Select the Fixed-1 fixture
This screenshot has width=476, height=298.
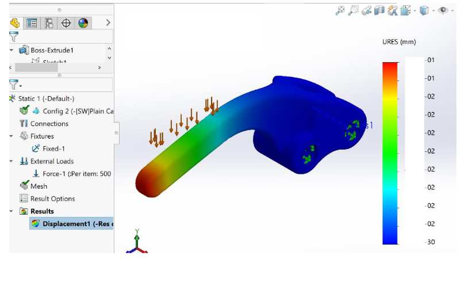click(x=53, y=148)
